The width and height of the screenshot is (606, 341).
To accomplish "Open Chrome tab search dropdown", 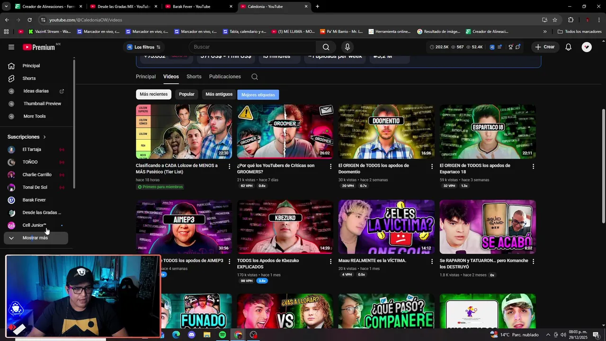I will 6,7.
